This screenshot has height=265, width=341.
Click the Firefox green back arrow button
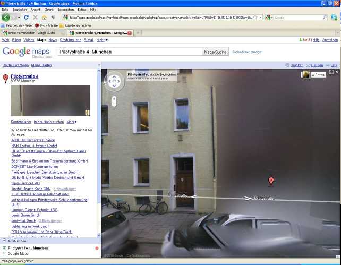tap(6, 17)
